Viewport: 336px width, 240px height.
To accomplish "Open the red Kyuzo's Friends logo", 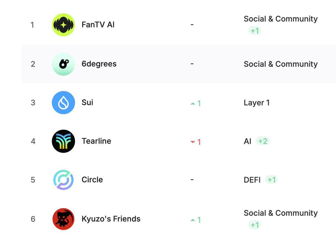I will coord(64,219).
